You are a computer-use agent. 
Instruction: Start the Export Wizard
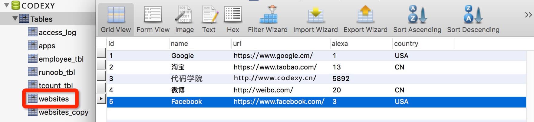pos(365,19)
